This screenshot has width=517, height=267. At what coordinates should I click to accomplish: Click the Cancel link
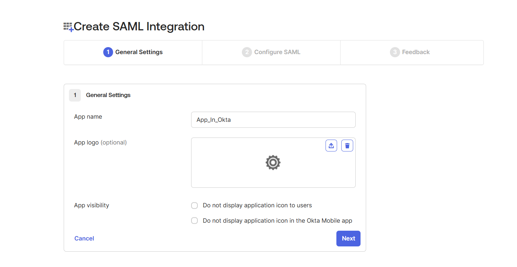pos(84,238)
